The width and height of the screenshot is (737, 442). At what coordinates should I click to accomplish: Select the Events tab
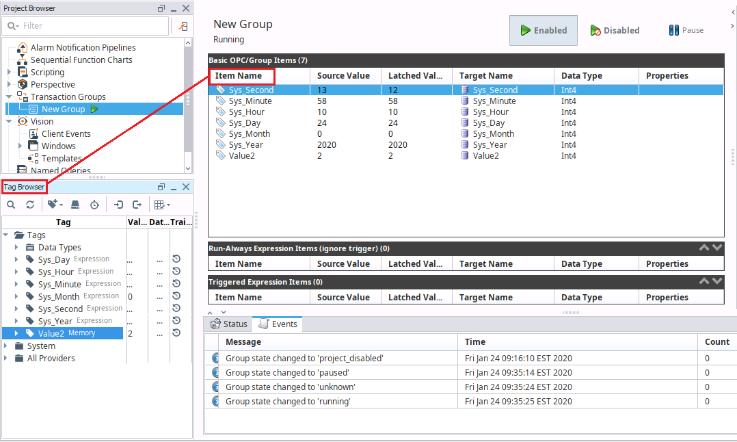[278, 324]
